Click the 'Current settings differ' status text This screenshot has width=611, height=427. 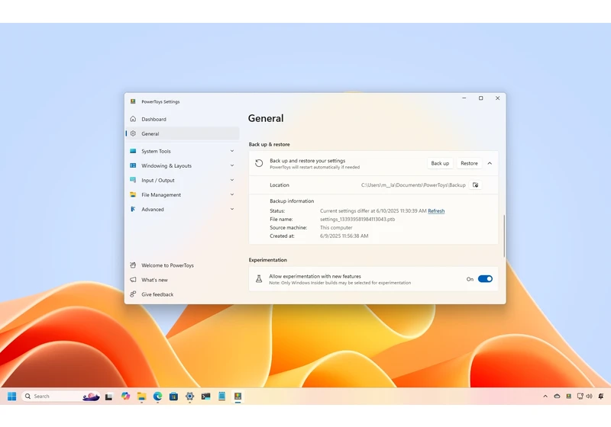point(373,210)
